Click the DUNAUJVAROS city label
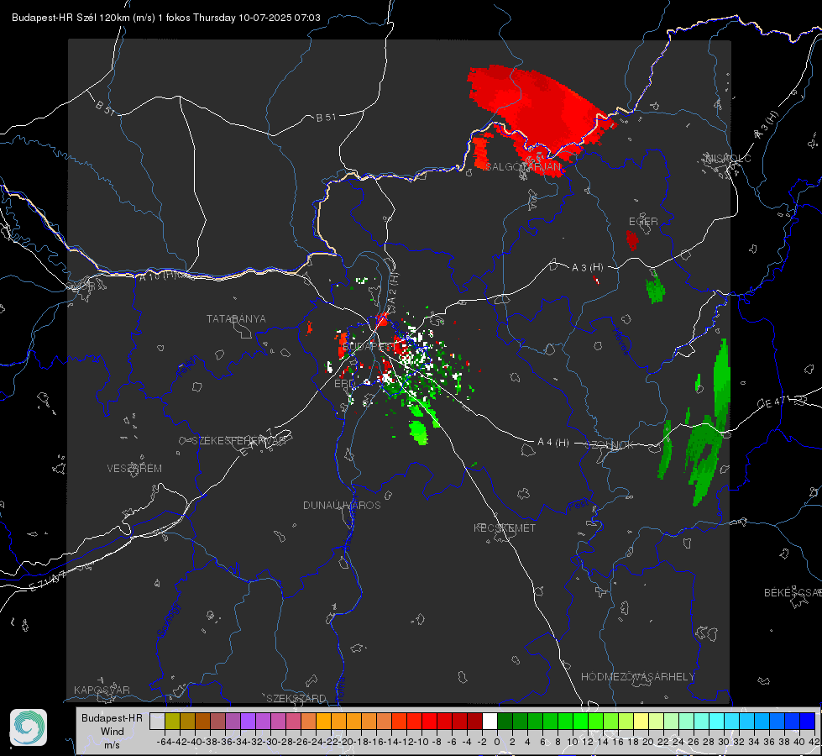Image resolution: width=822 pixels, height=756 pixels. point(342,505)
